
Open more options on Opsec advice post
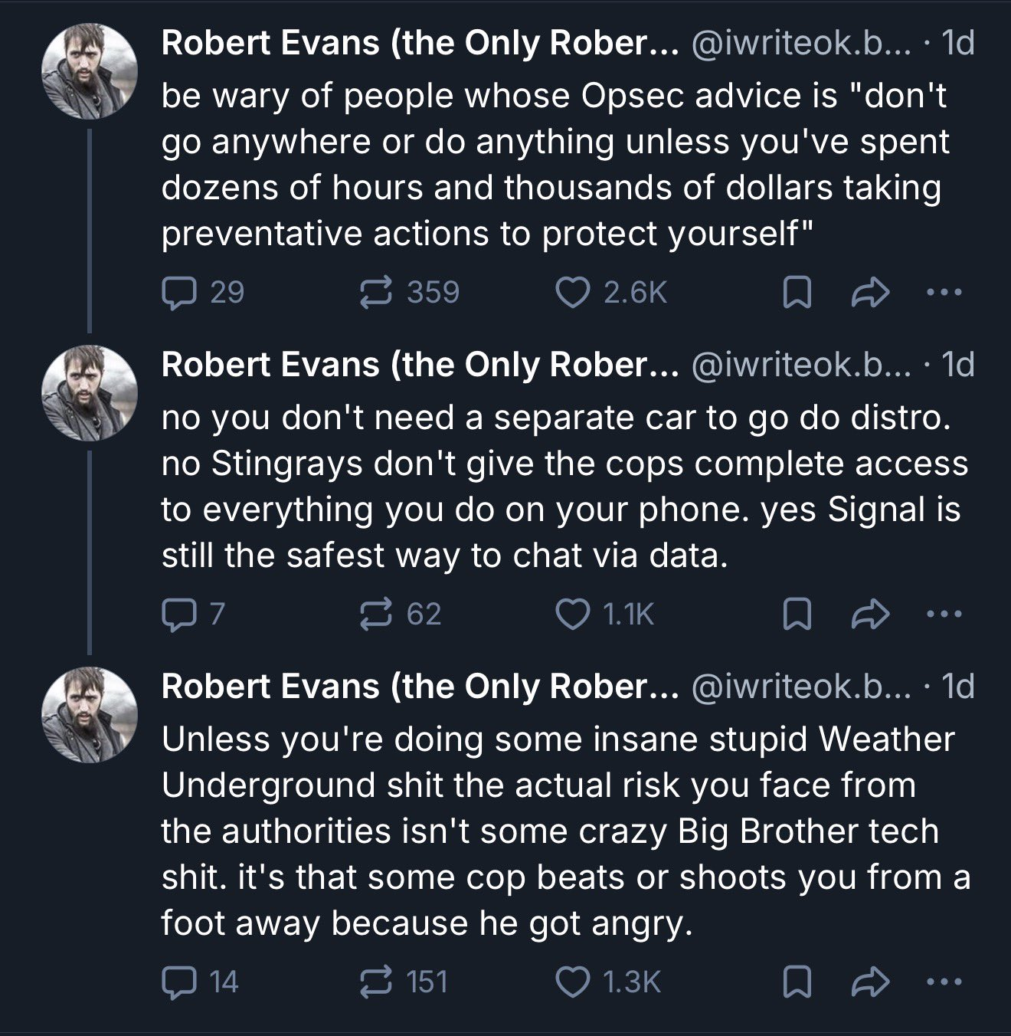click(x=944, y=292)
